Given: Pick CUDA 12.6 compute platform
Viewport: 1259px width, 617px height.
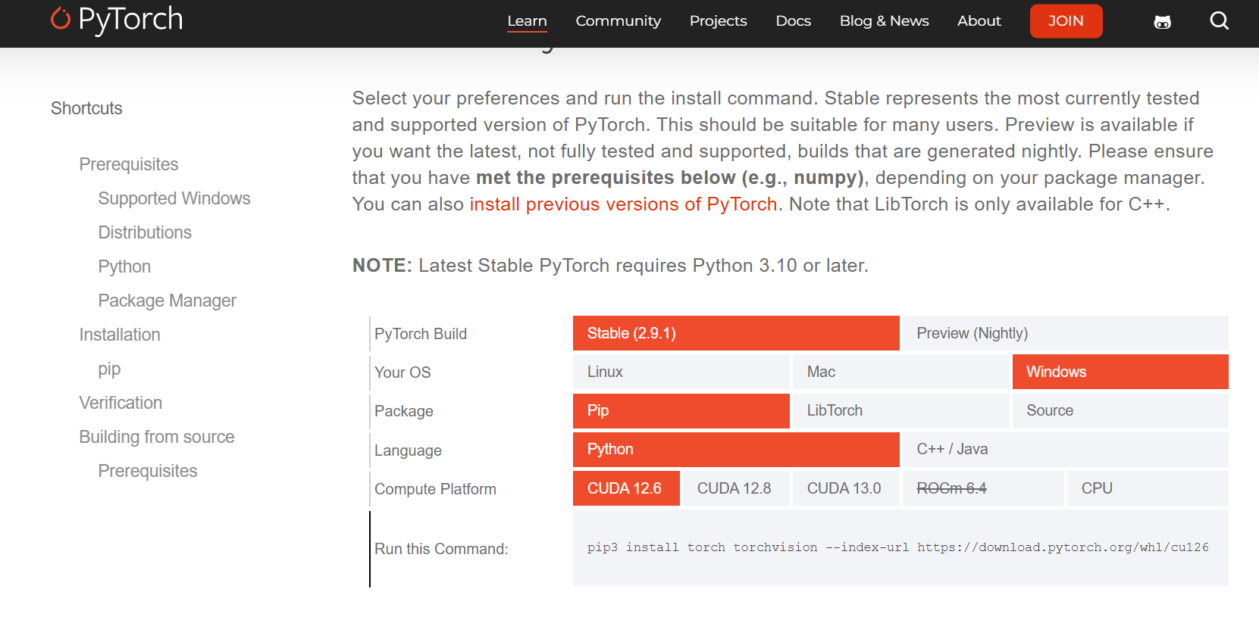Looking at the screenshot, I should tap(626, 488).
